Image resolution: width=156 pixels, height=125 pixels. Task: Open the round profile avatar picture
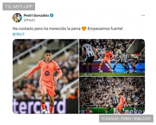pyautogui.click(x=17, y=18)
